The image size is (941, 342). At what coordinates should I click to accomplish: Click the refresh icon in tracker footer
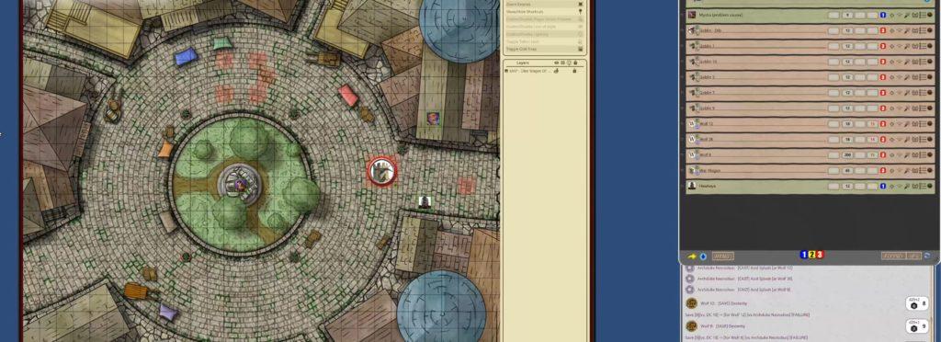click(x=927, y=256)
